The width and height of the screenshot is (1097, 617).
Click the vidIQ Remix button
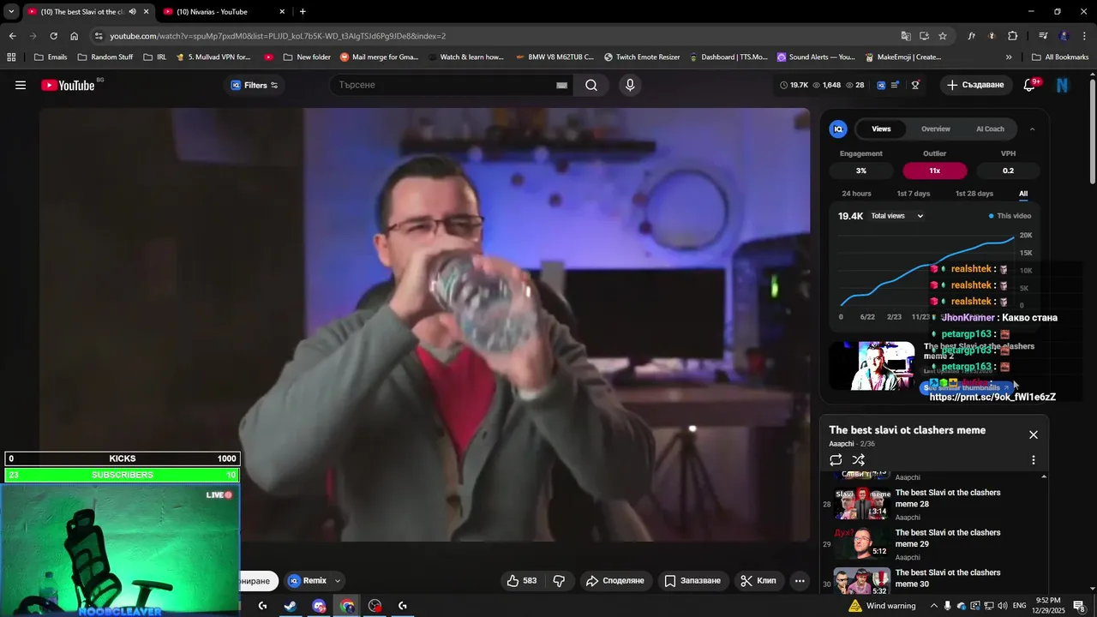307,581
